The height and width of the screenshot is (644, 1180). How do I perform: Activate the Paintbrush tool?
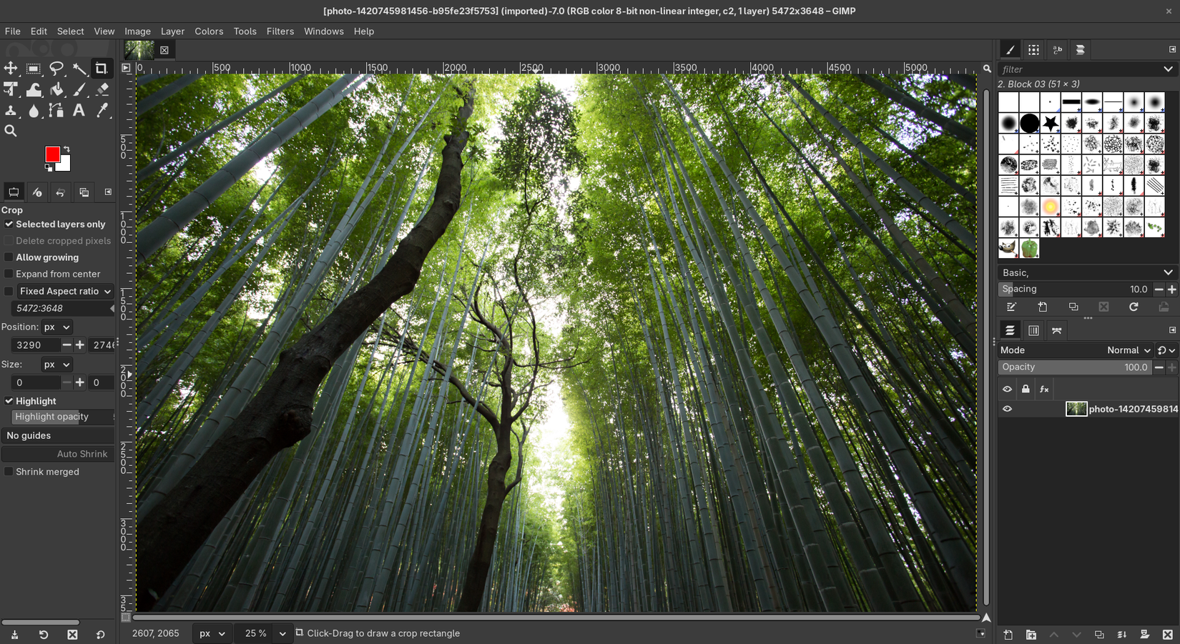click(79, 89)
